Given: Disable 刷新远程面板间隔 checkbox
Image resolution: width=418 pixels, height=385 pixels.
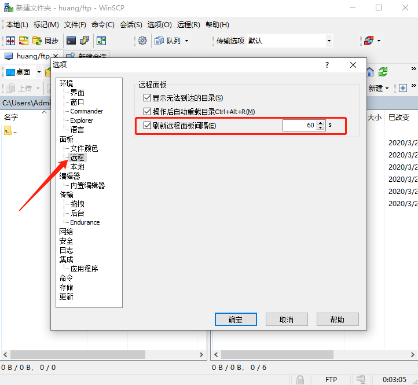Looking at the screenshot, I should [146, 125].
